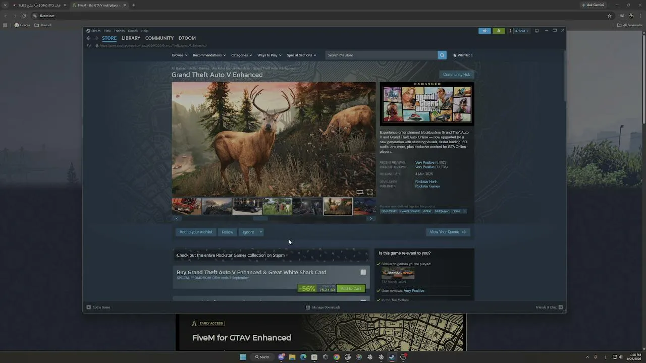Image resolution: width=646 pixels, height=363 pixels.
Task: Open the Ways to Play dropdown
Action: point(270,55)
